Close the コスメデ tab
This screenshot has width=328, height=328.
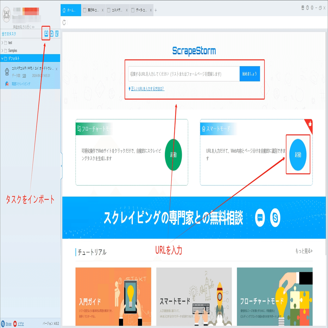(x=127, y=10)
